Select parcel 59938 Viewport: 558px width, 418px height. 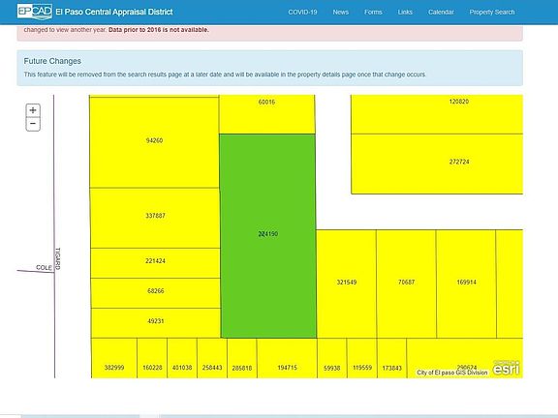coord(332,358)
